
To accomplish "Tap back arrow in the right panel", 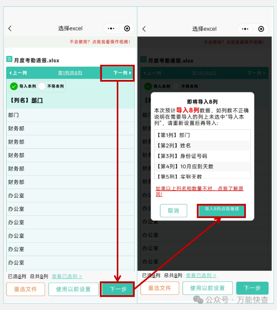I will click(x=144, y=29).
